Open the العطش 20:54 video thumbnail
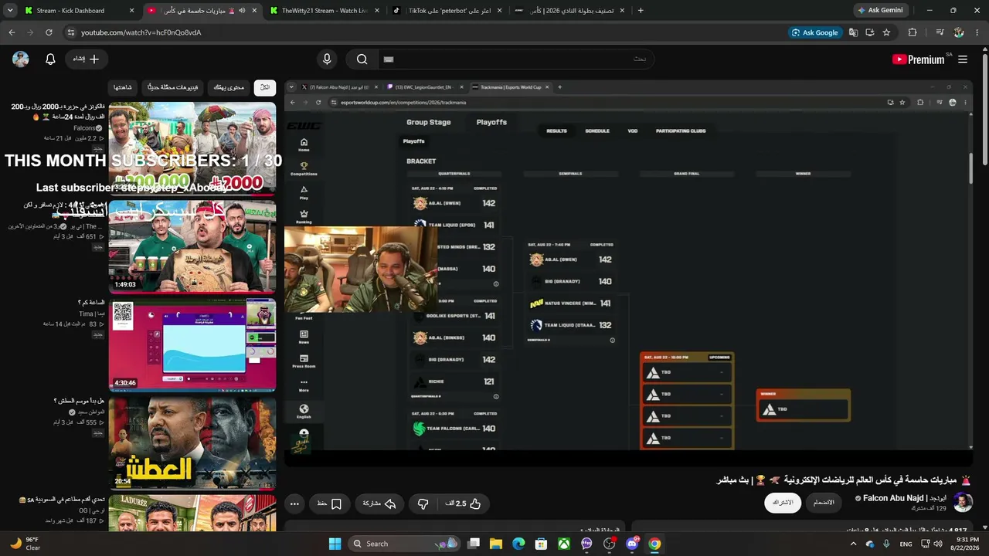The width and height of the screenshot is (989, 556). pyautogui.click(x=192, y=442)
